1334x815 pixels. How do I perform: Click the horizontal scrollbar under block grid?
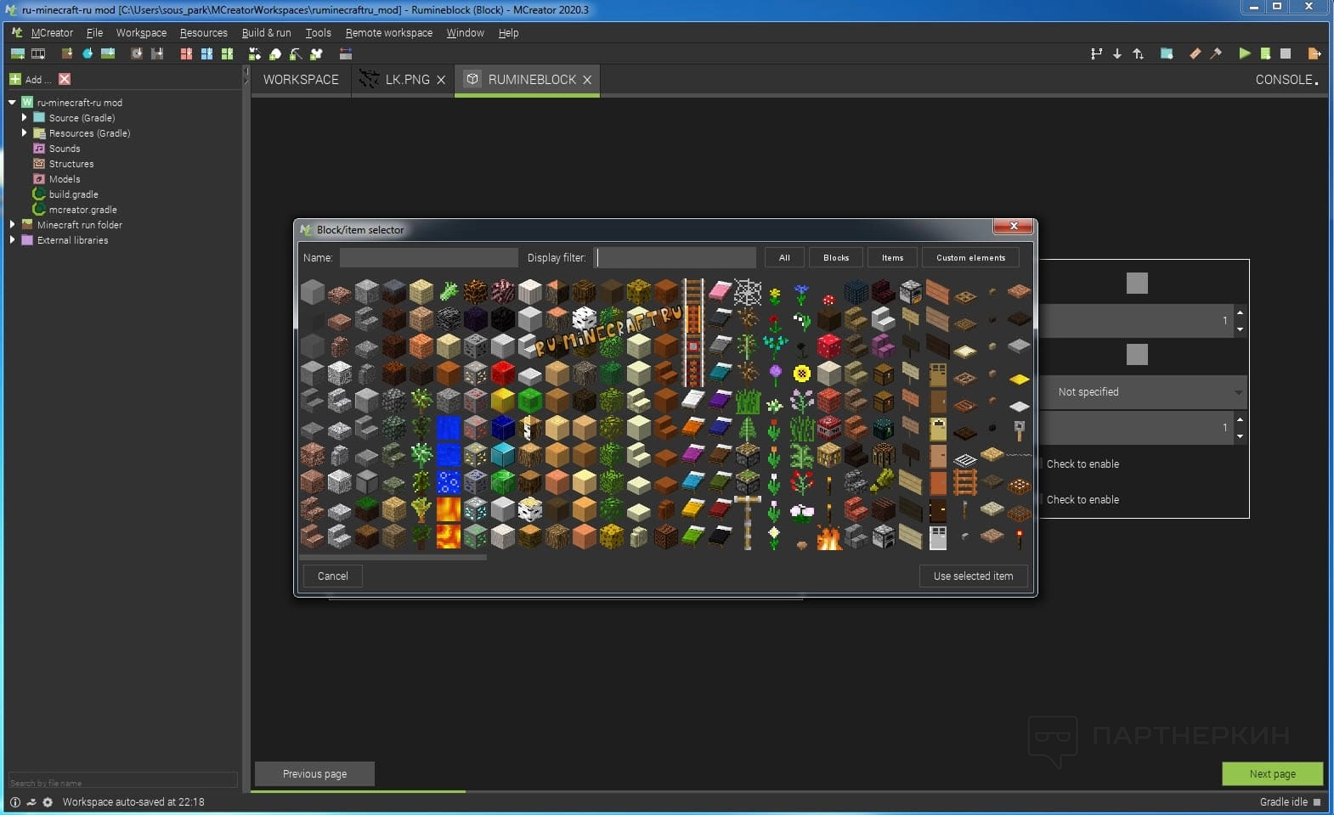[394, 558]
